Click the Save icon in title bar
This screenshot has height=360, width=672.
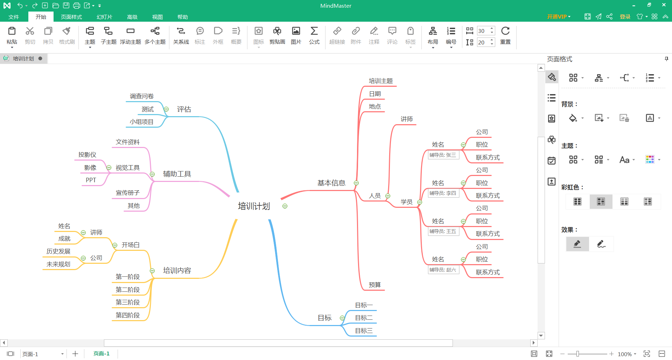pyautogui.click(x=66, y=6)
